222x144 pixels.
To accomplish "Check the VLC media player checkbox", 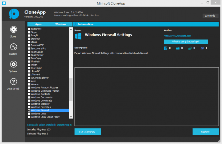I will point(29,78).
